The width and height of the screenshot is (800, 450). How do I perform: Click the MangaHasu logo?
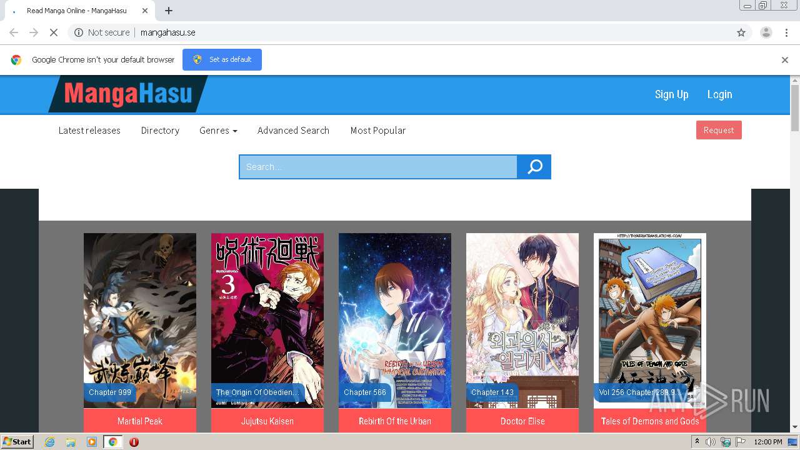[x=128, y=94]
